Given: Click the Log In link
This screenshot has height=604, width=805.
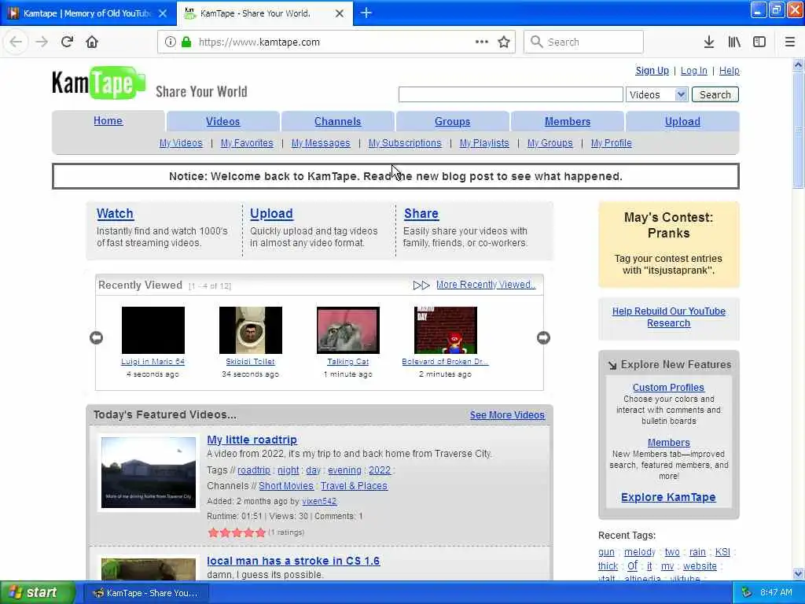Looking at the screenshot, I should point(693,71).
